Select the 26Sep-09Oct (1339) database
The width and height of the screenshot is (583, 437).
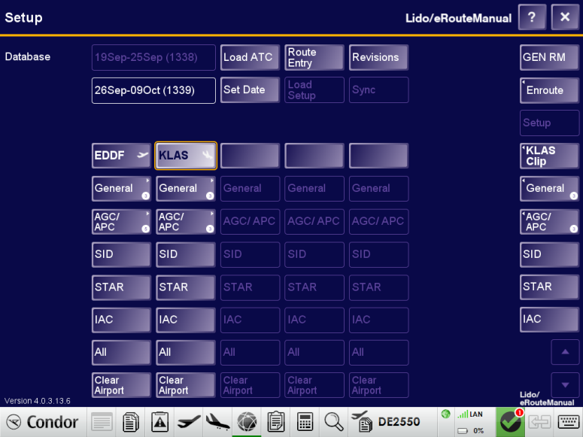pyautogui.click(x=153, y=90)
